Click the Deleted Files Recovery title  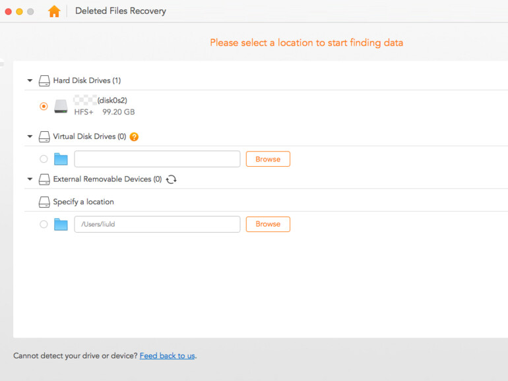coord(121,11)
